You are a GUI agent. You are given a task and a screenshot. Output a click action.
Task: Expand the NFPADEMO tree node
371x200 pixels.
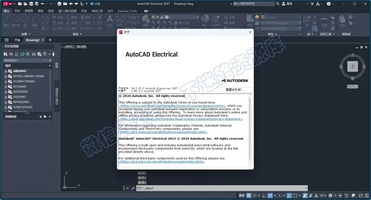tap(6, 102)
